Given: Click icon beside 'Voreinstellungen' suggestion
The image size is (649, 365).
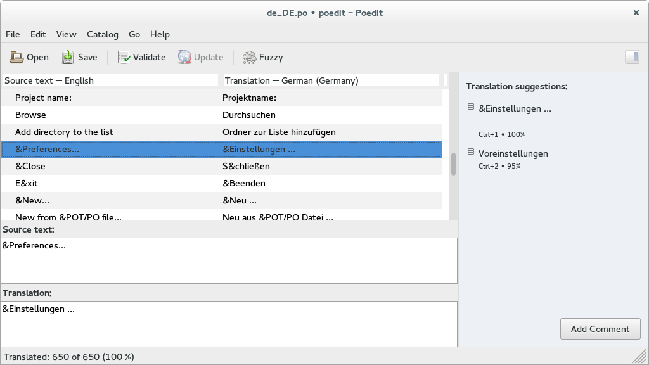Looking at the screenshot, I should (471, 152).
